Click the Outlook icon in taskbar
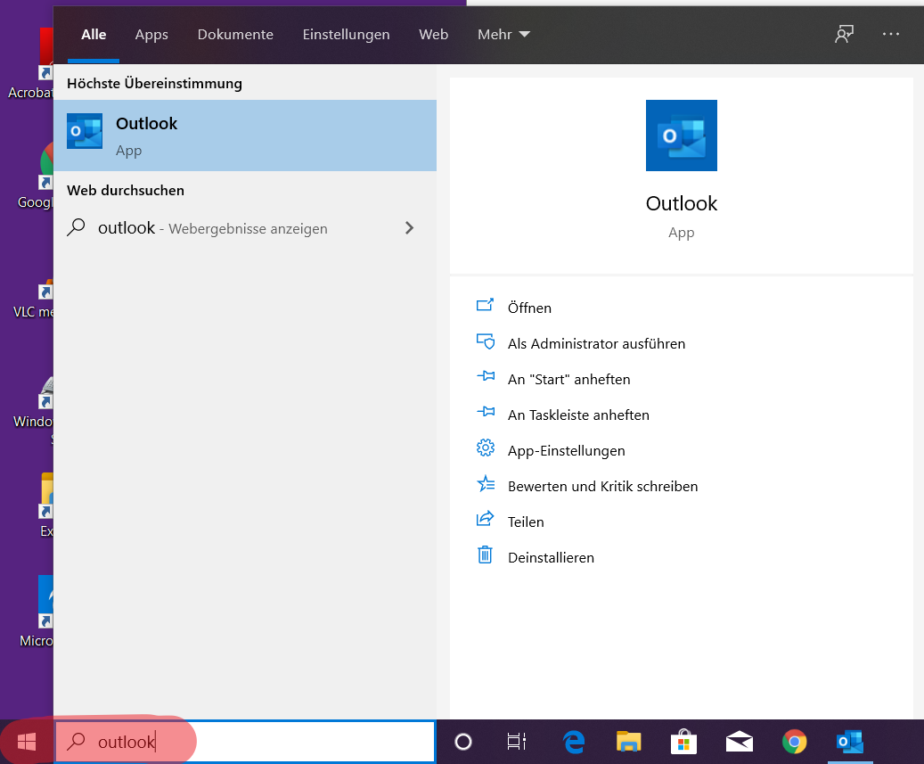924x764 pixels. pos(848,742)
